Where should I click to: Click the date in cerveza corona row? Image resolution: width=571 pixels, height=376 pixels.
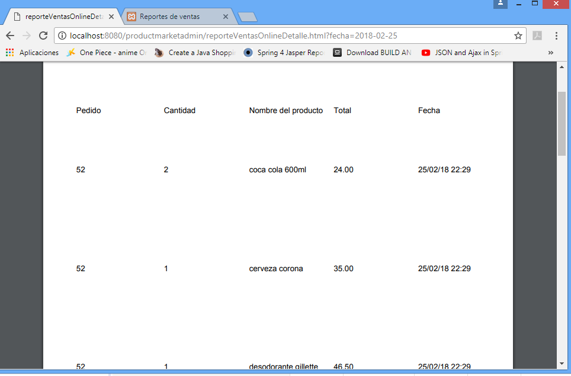coord(444,269)
